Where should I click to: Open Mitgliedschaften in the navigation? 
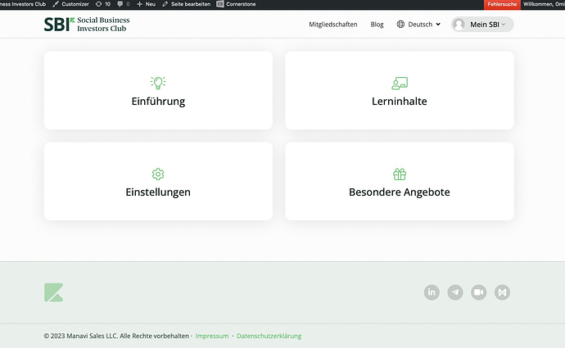(332, 25)
